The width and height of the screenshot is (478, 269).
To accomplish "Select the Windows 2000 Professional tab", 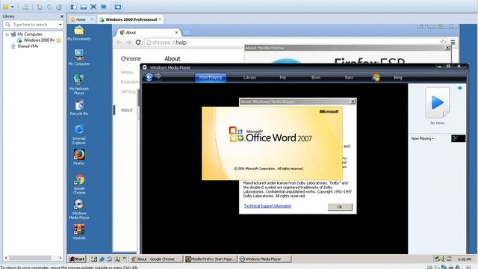I will click(x=131, y=19).
